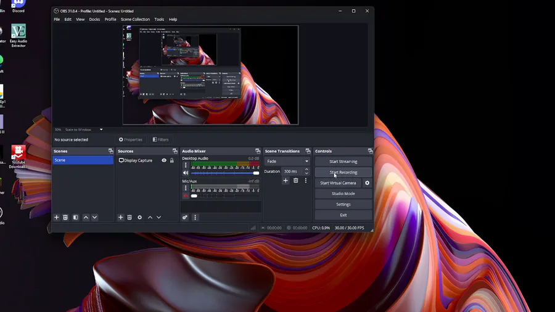Open the Docks menu
Viewport: 555px width, 312px height.
(x=94, y=20)
